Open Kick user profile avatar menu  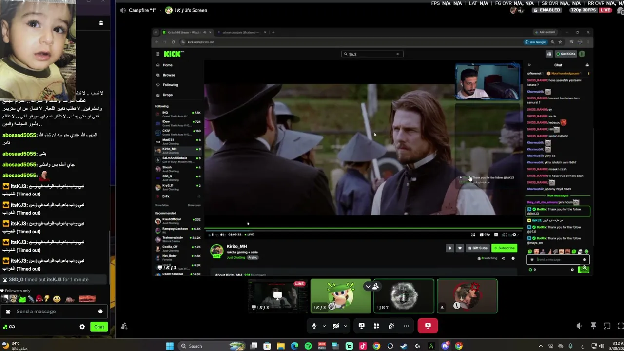pos(582,54)
